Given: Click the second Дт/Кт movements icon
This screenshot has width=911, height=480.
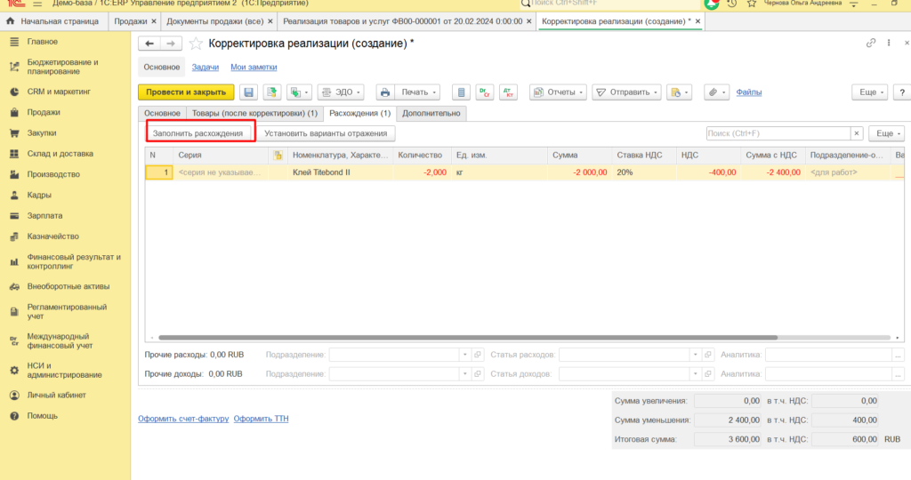Looking at the screenshot, I should [x=508, y=92].
